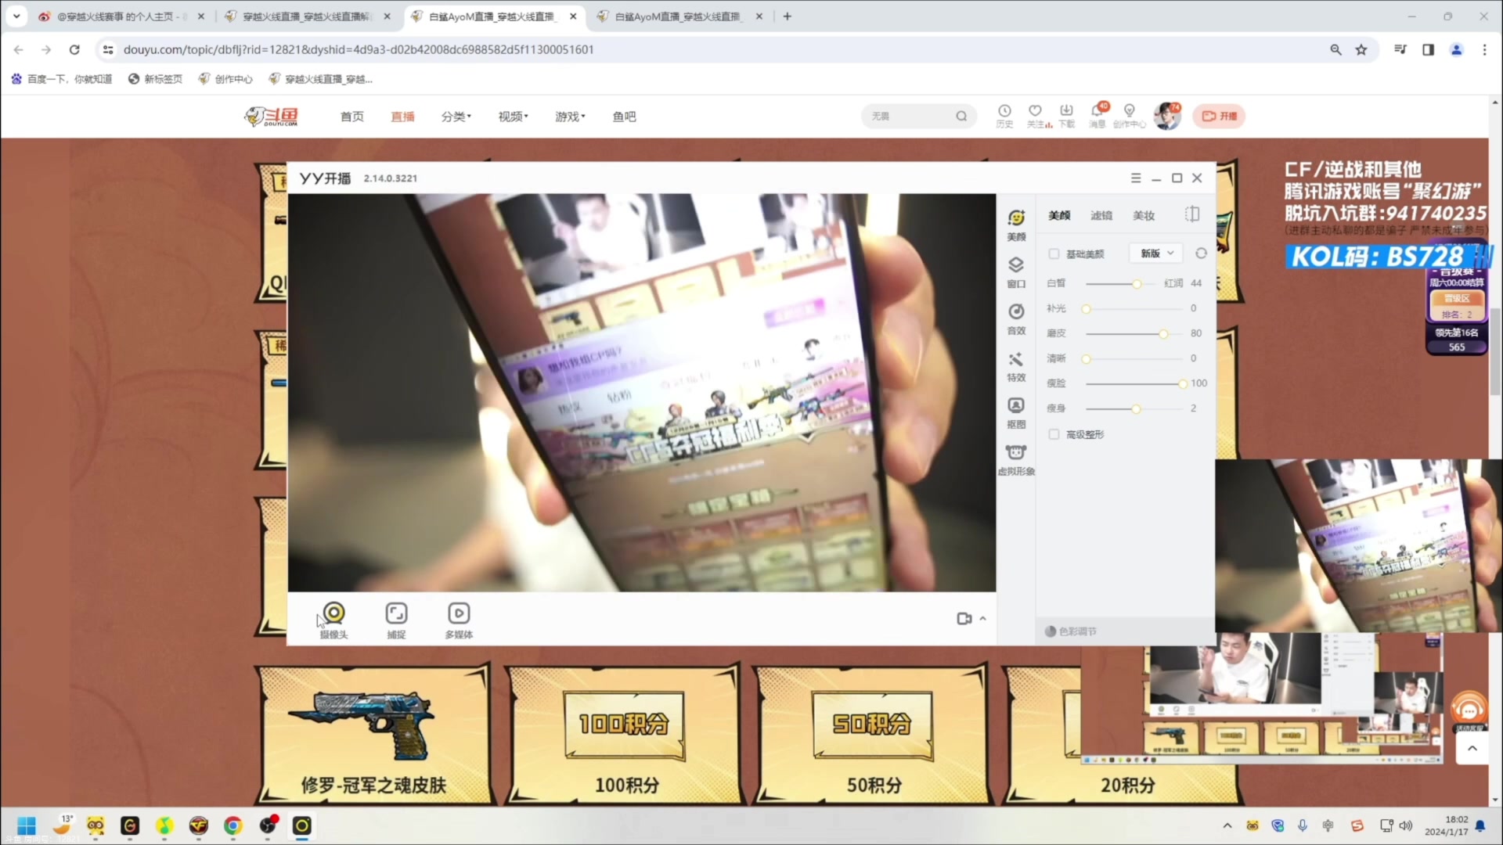Click the Chrome address bar
This screenshot has width=1503, height=845.
705,49
